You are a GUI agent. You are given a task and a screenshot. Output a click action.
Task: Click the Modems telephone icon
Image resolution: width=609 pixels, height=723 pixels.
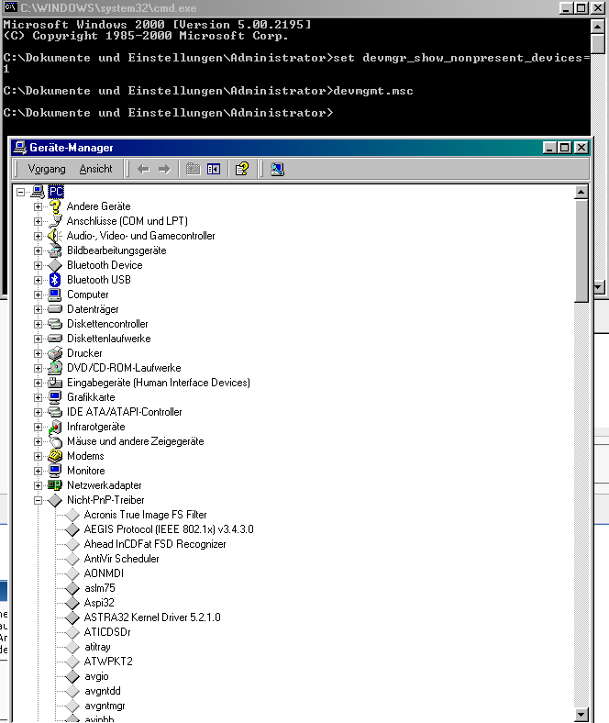pos(55,456)
